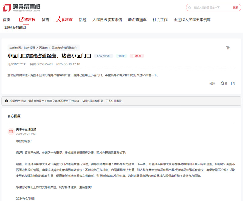Click 天津市委书记陈敏尔 breadcrumb link
The image size is (243, 201).
(64, 48)
